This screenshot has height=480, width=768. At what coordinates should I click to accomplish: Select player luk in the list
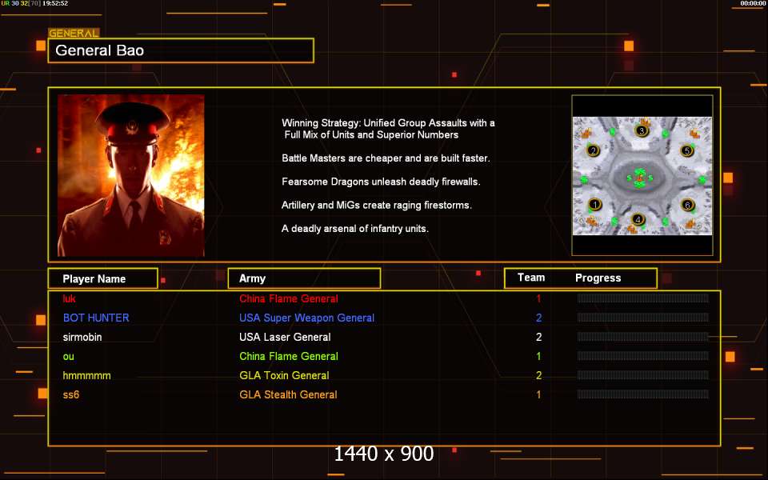coord(69,298)
